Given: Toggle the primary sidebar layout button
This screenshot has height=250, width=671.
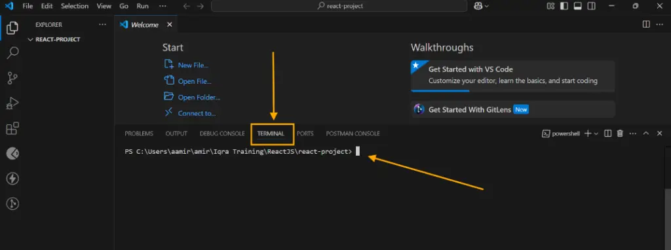Looking at the screenshot, I should click(x=564, y=6).
